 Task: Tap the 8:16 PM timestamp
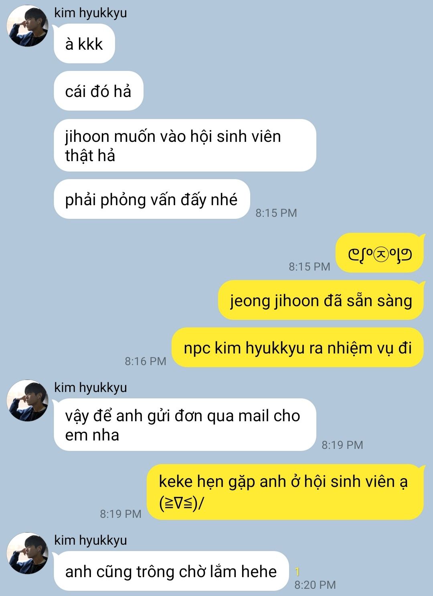pyautogui.click(x=146, y=361)
